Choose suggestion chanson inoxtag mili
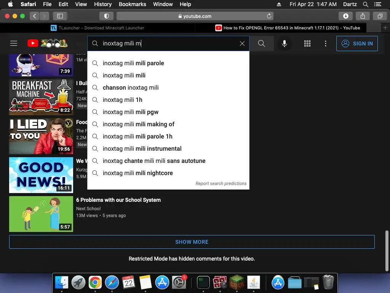Screen dimensions: 390x293 pos(168,88)
